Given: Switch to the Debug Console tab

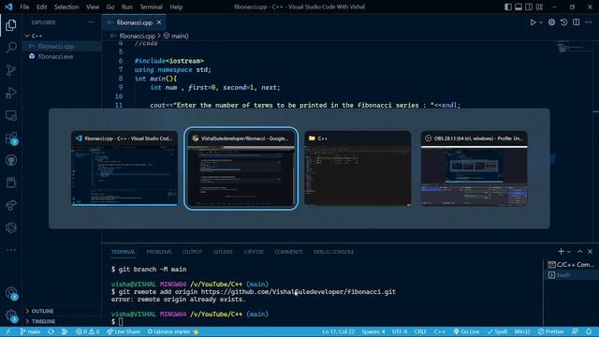Looking at the screenshot, I should point(333,252).
